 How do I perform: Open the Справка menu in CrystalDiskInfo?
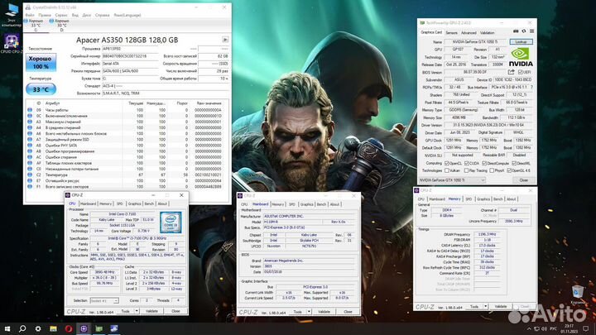click(103, 15)
